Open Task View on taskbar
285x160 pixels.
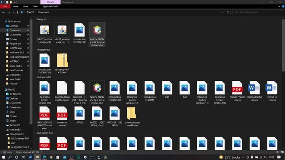tap(23, 157)
